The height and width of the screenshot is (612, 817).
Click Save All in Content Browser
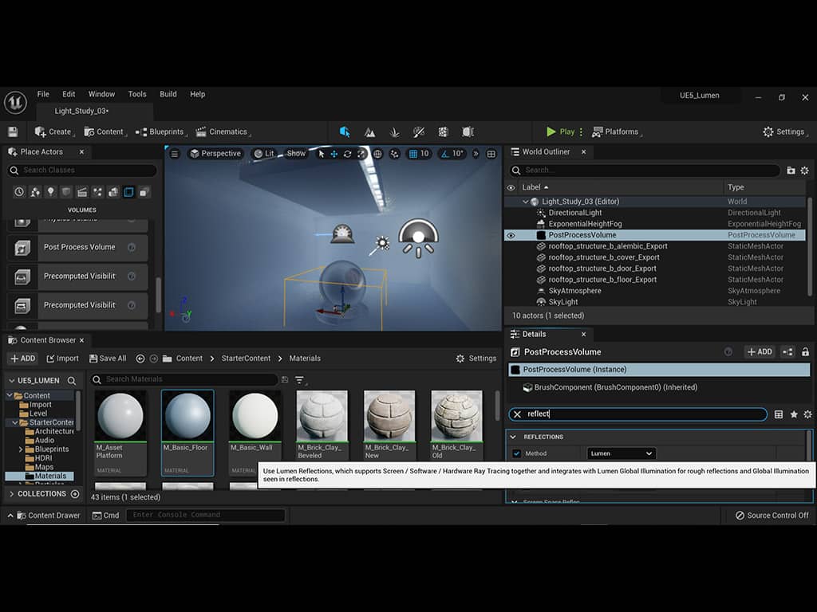108,359
